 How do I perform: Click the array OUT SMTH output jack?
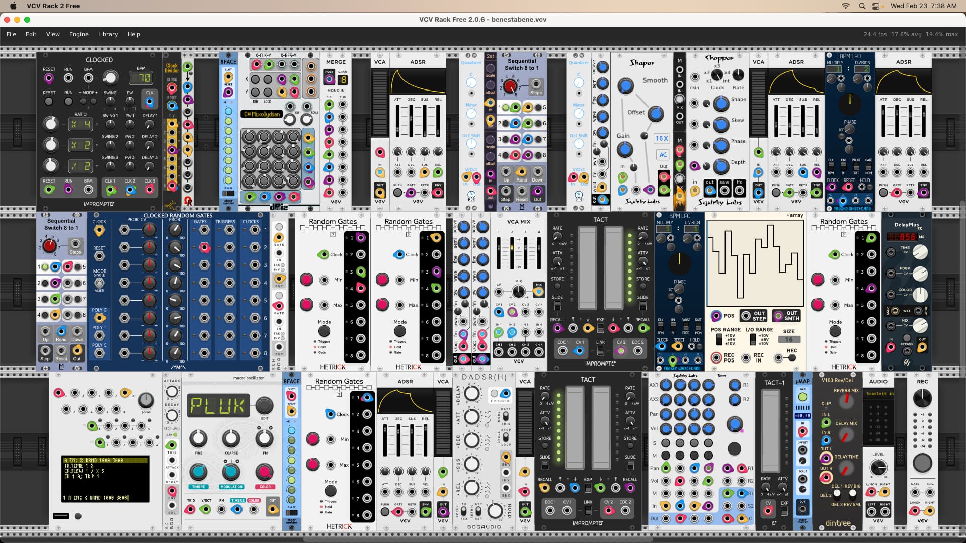pyautogui.click(x=778, y=316)
